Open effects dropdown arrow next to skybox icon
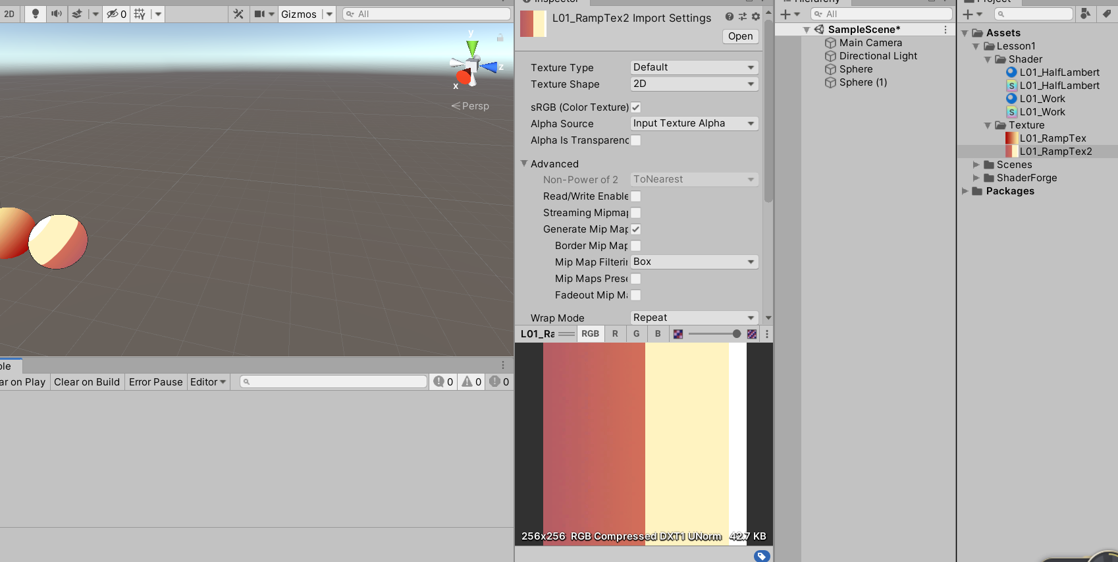This screenshot has height=562, width=1118. tap(95, 14)
